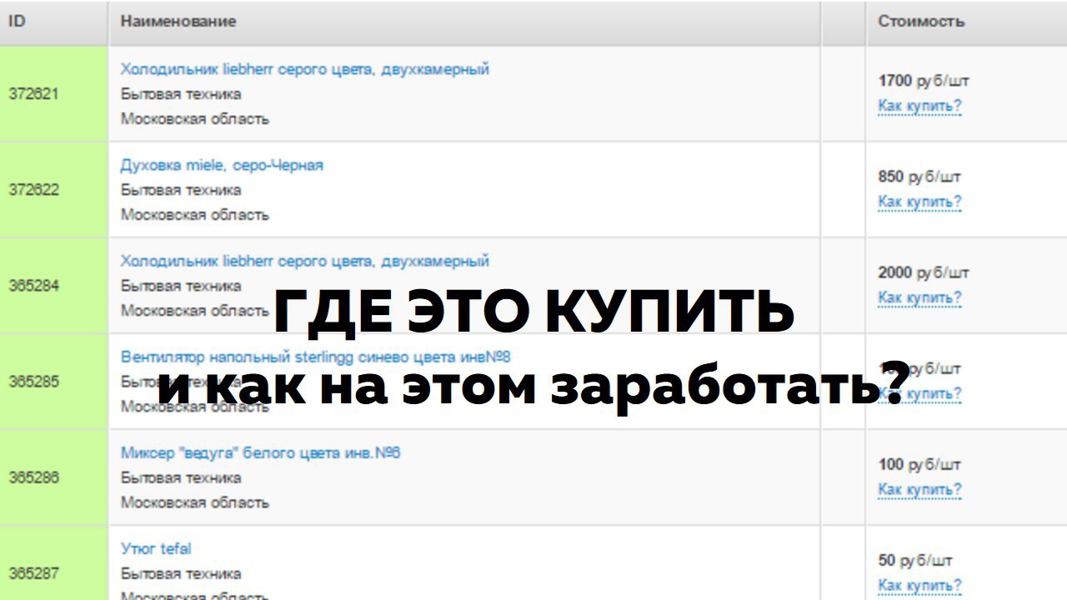Select the green ID cell 372622

click(x=34, y=190)
